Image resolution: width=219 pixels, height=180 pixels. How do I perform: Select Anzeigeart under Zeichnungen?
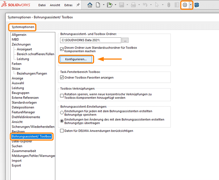coord(25,49)
